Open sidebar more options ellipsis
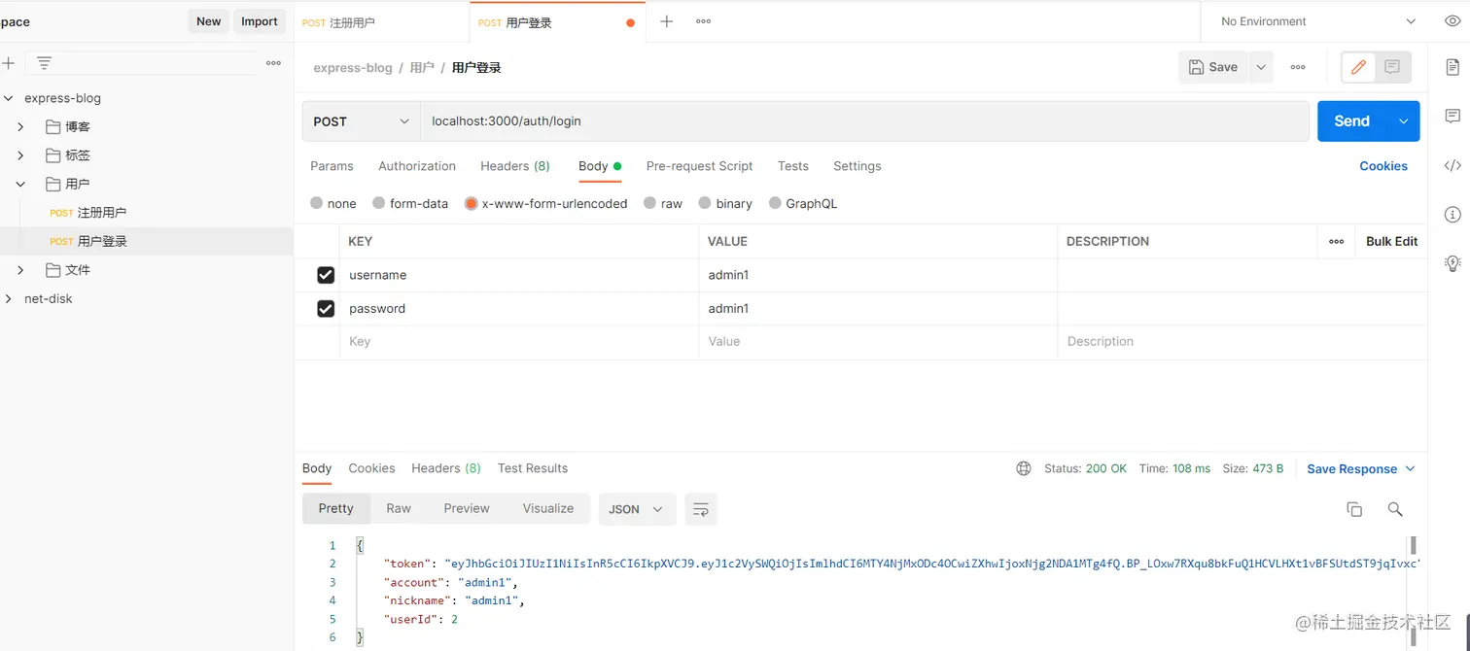This screenshot has height=651, width=1470. 273,63
